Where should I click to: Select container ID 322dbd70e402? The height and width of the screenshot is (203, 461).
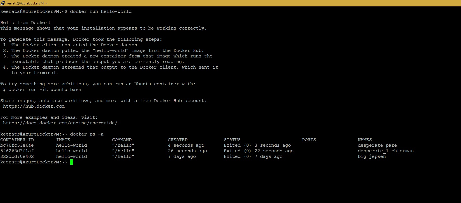pyautogui.click(x=17, y=156)
